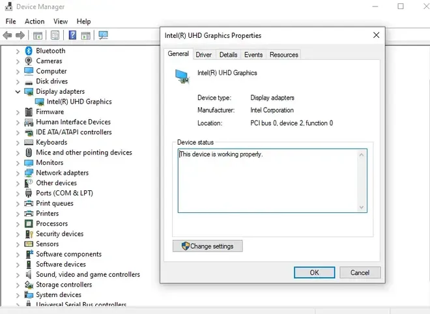Open the Help menu
Image resolution: width=430 pixels, height=314 pixels.
pyautogui.click(x=83, y=21)
